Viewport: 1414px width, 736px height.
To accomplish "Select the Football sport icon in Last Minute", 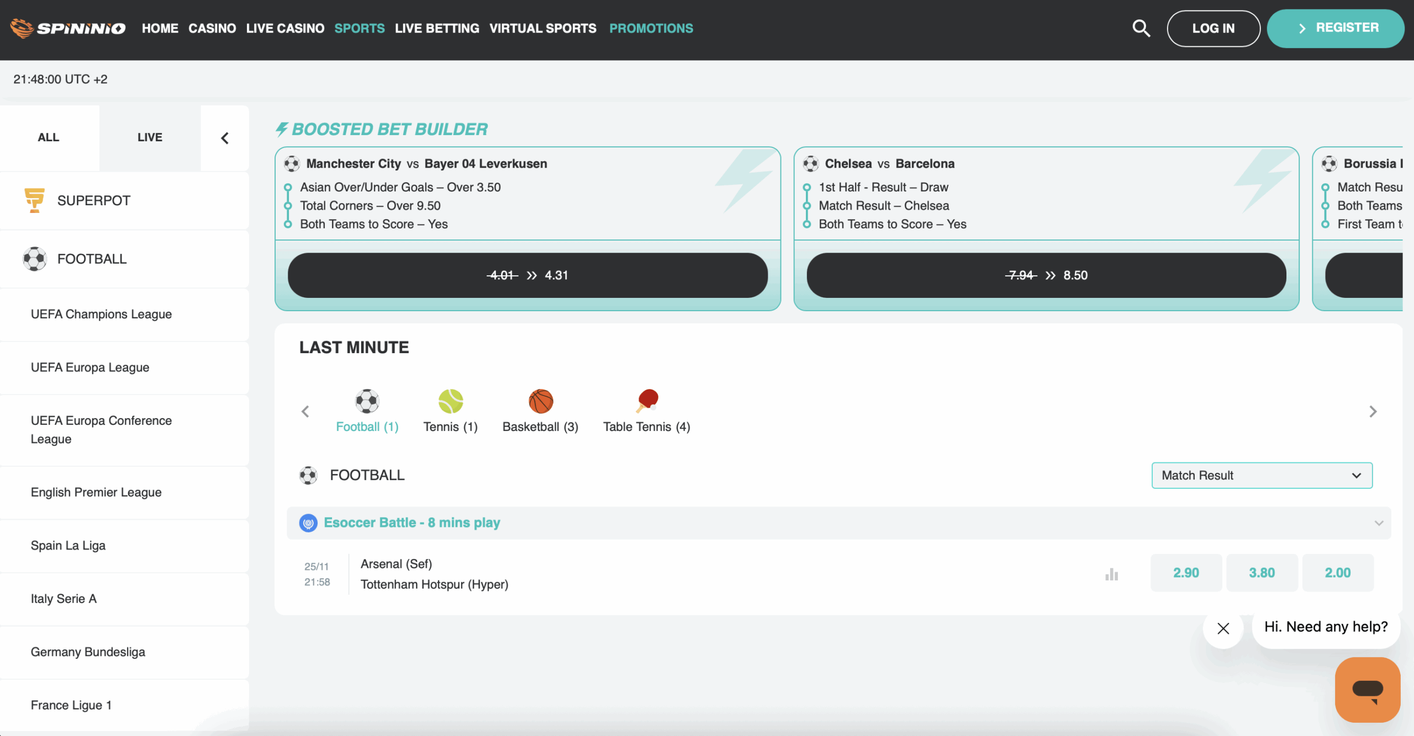I will [367, 402].
